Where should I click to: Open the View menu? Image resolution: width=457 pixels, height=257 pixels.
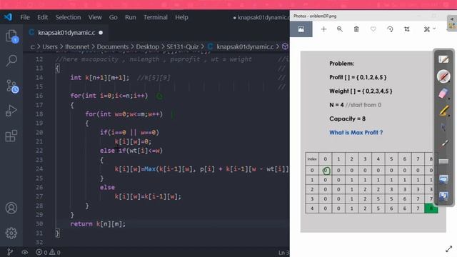pyautogui.click(x=95, y=17)
